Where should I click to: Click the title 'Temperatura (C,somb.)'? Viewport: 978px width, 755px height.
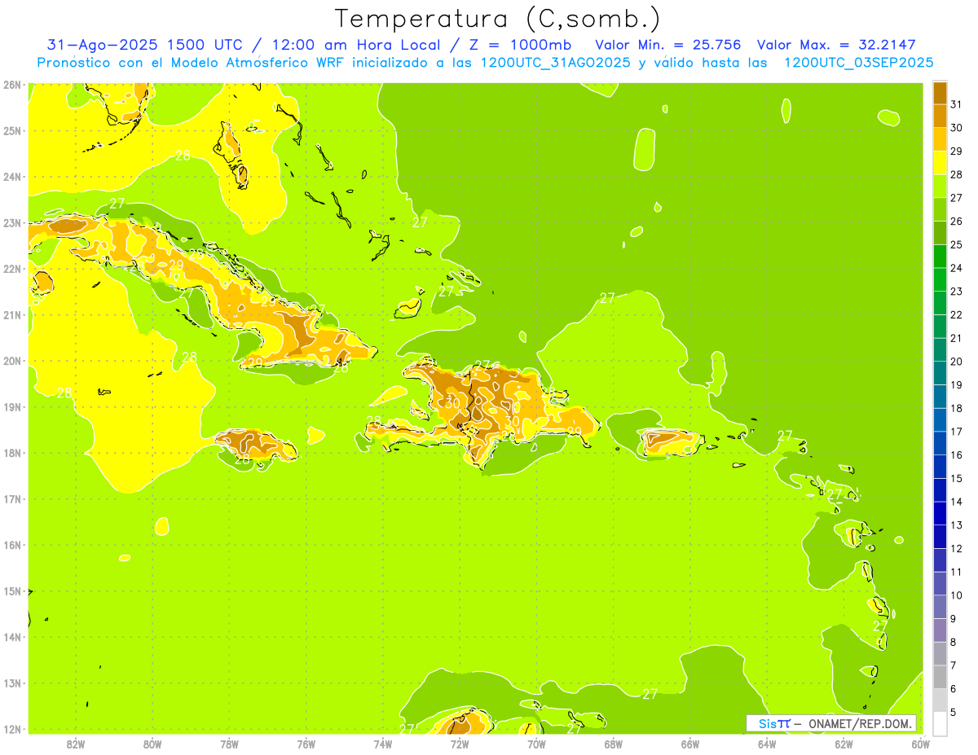click(x=498, y=19)
